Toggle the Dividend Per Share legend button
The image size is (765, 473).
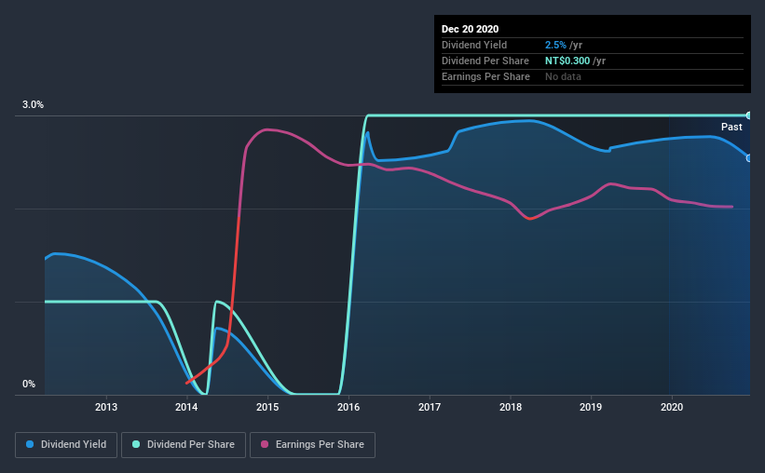[184, 445]
